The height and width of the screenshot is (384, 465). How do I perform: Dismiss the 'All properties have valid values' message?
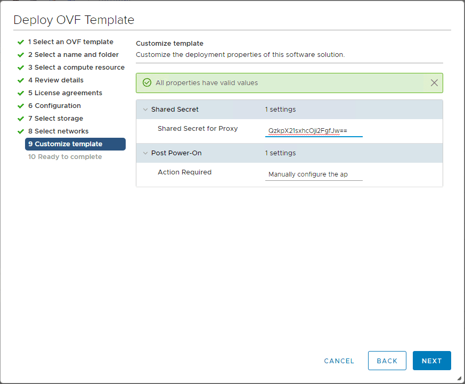434,82
